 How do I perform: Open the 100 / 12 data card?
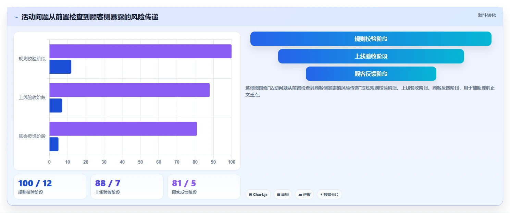click(50, 187)
